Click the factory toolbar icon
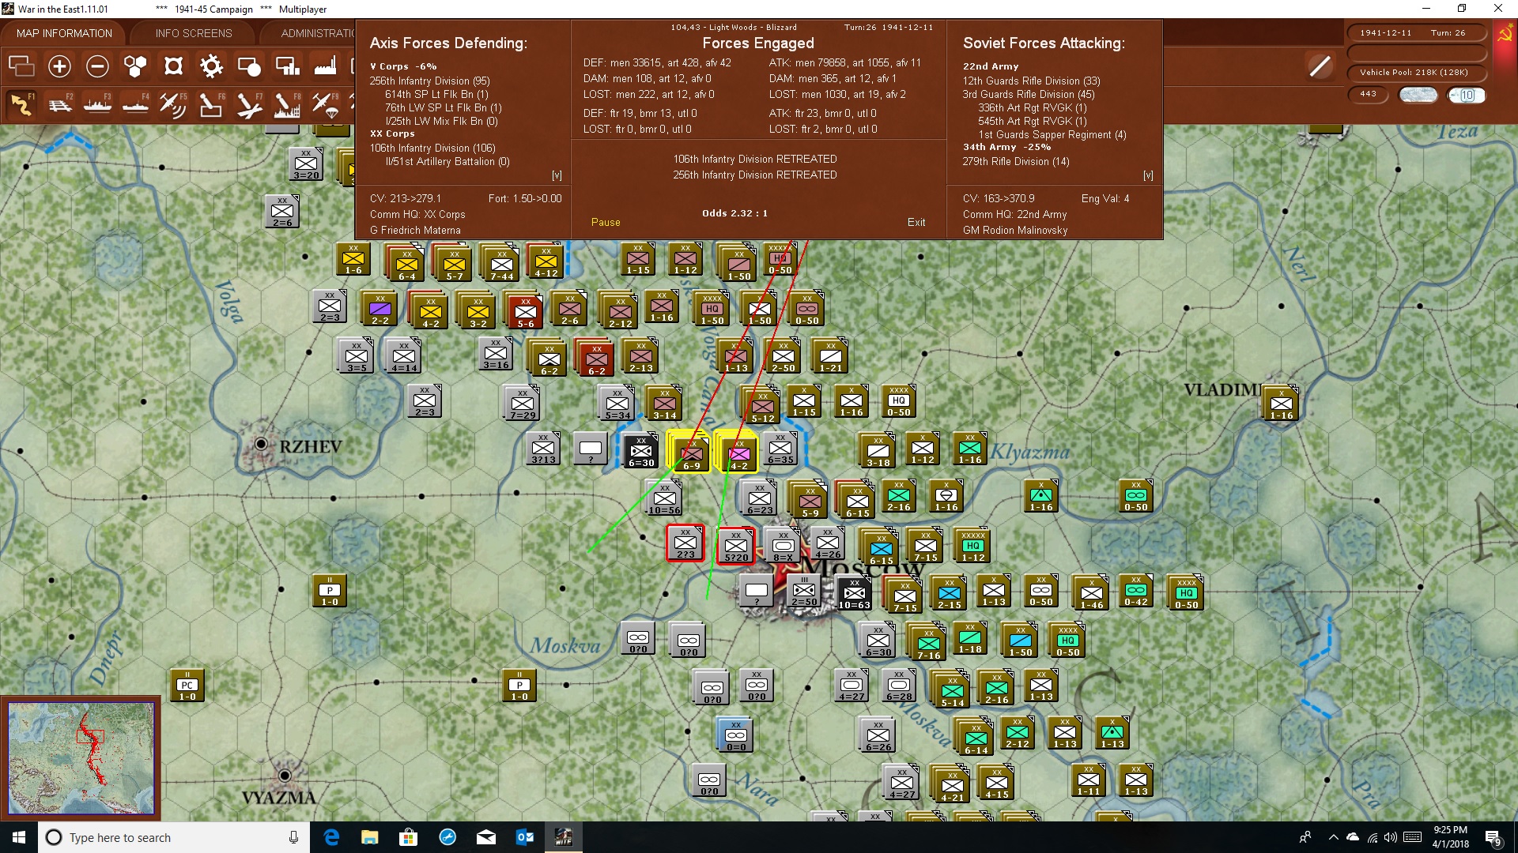Viewport: 1518px width, 853px height. coord(325,66)
